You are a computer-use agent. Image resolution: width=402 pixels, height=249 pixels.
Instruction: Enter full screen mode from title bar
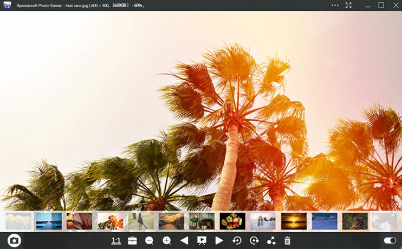tap(349, 5)
